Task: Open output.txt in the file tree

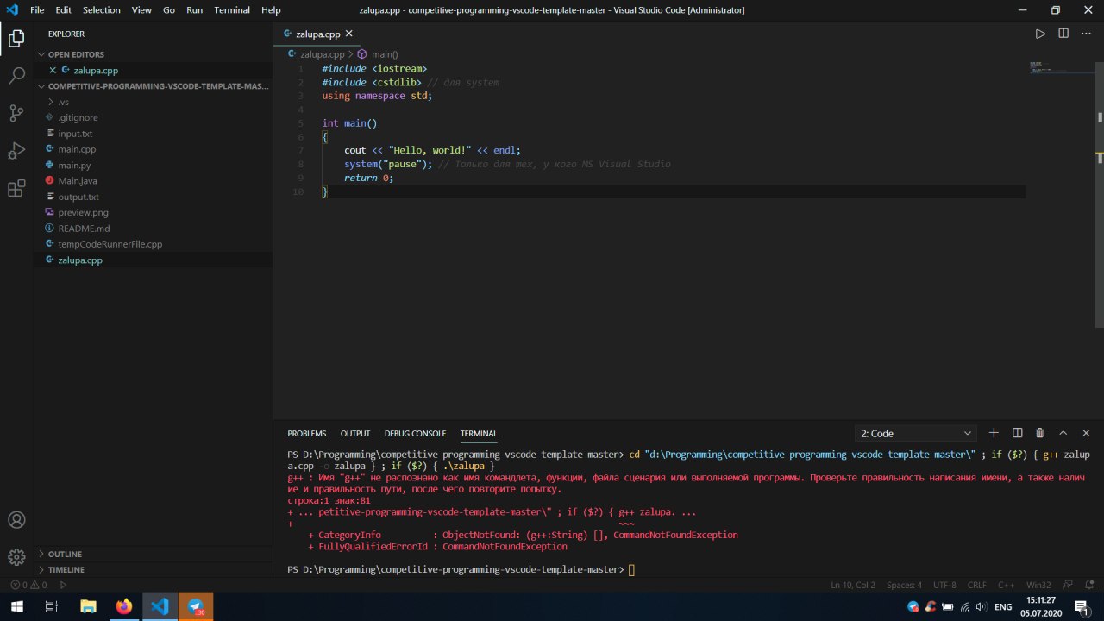Action: [154, 197]
